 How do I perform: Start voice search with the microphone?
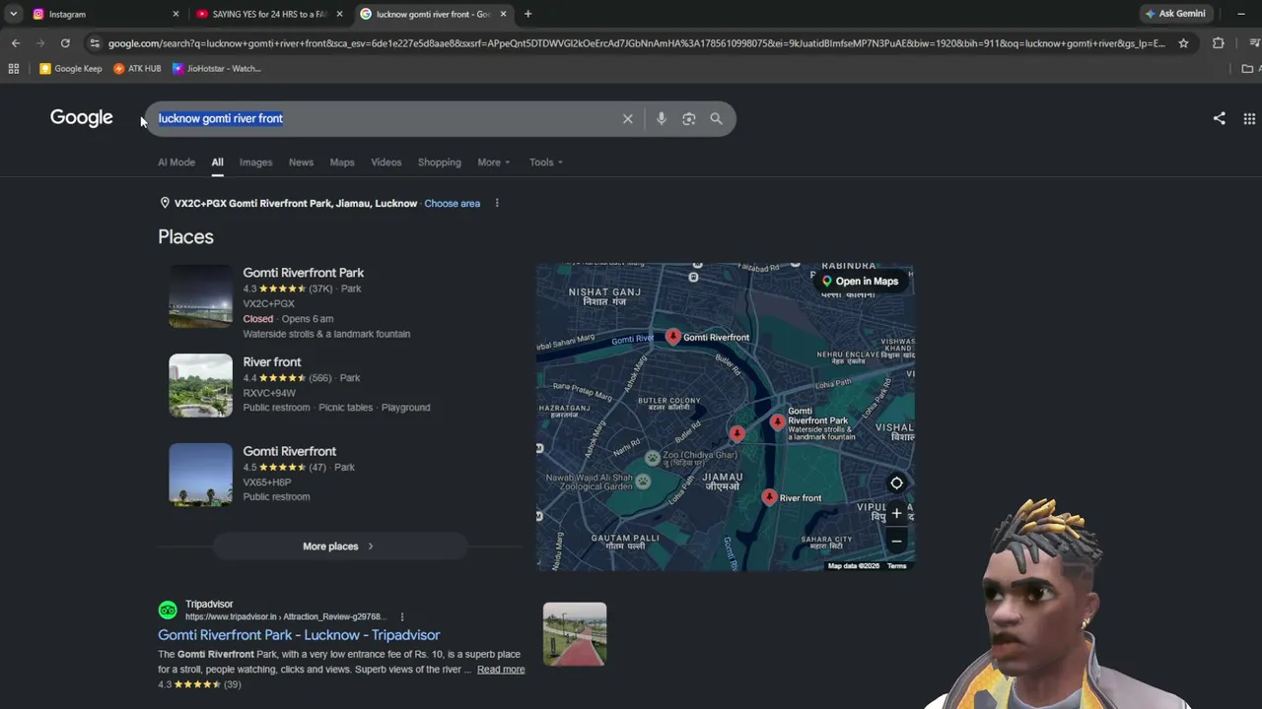[662, 118]
